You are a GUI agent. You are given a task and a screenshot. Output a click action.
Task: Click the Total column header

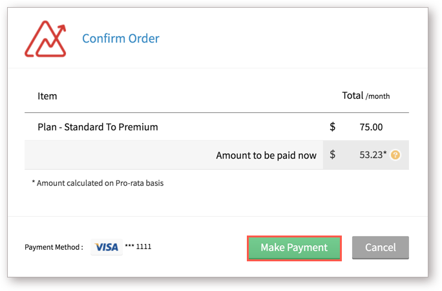tap(353, 95)
